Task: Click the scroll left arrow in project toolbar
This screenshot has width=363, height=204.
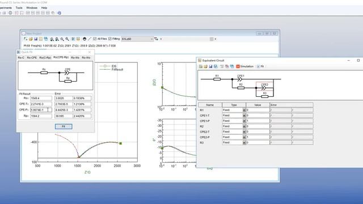Action: pyautogui.click(x=161, y=39)
